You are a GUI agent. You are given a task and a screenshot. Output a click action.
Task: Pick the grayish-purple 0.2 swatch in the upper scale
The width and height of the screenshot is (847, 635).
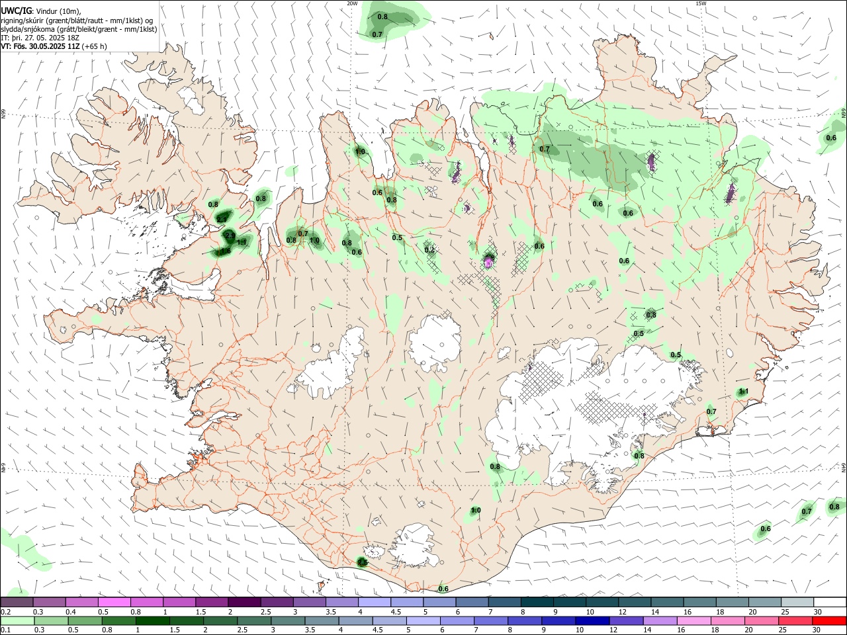(17, 602)
